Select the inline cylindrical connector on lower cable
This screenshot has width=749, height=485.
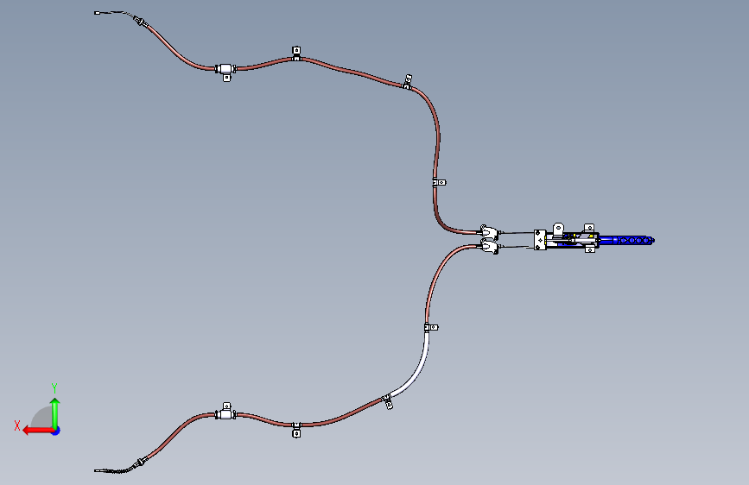225,415
